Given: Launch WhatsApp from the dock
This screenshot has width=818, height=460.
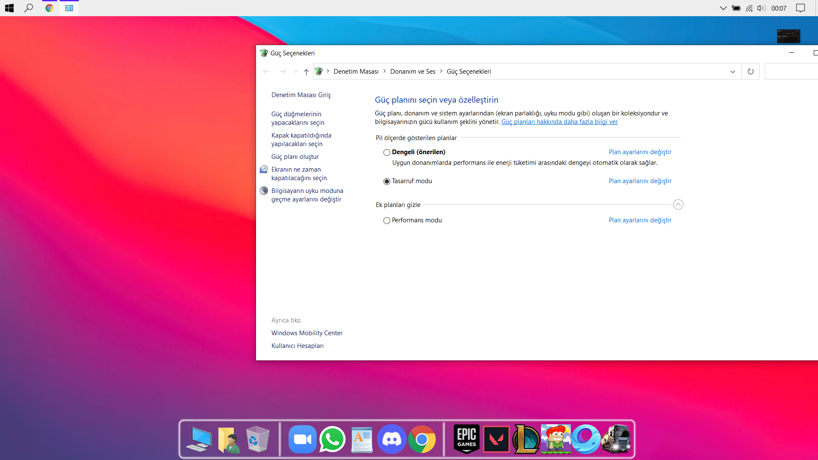Looking at the screenshot, I should (x=332, y=439).
